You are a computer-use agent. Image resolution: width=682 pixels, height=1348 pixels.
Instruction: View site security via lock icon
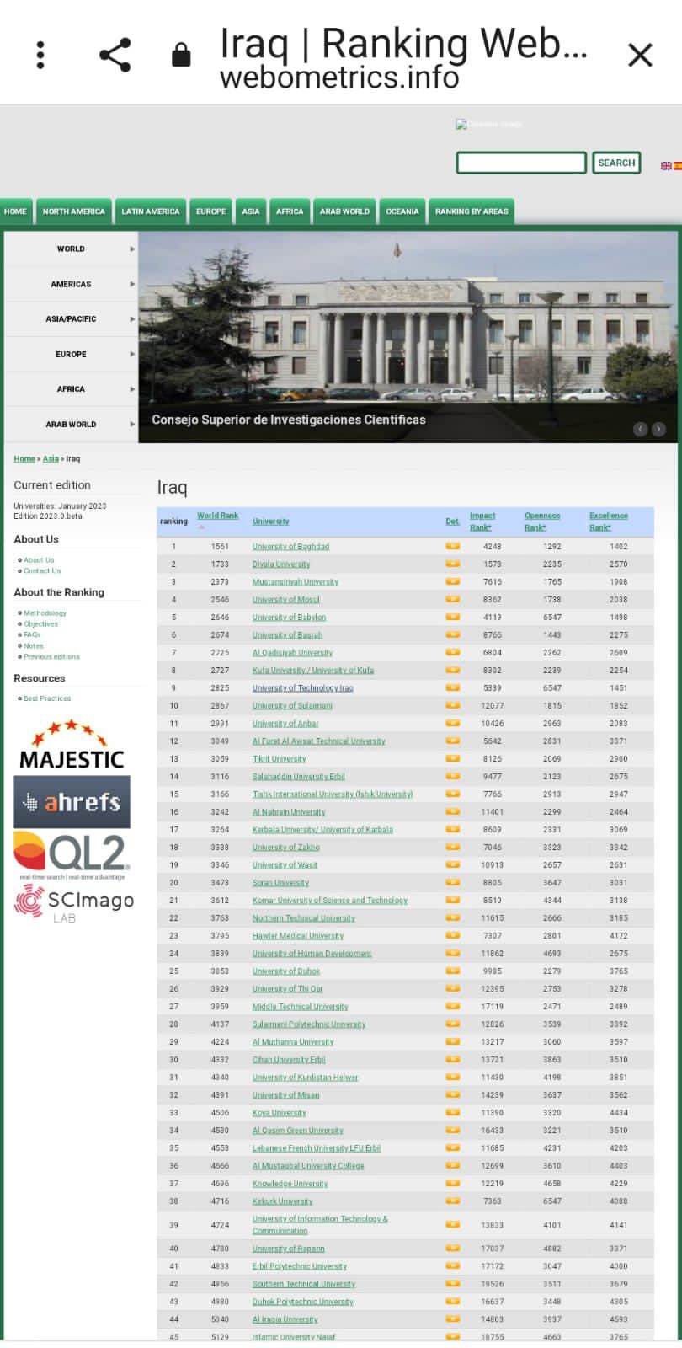tap(181, 56)
